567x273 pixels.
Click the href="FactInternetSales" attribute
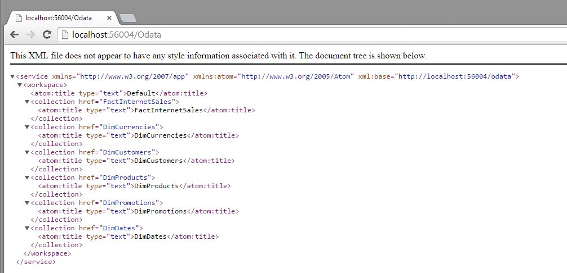[x=127, y=102]
